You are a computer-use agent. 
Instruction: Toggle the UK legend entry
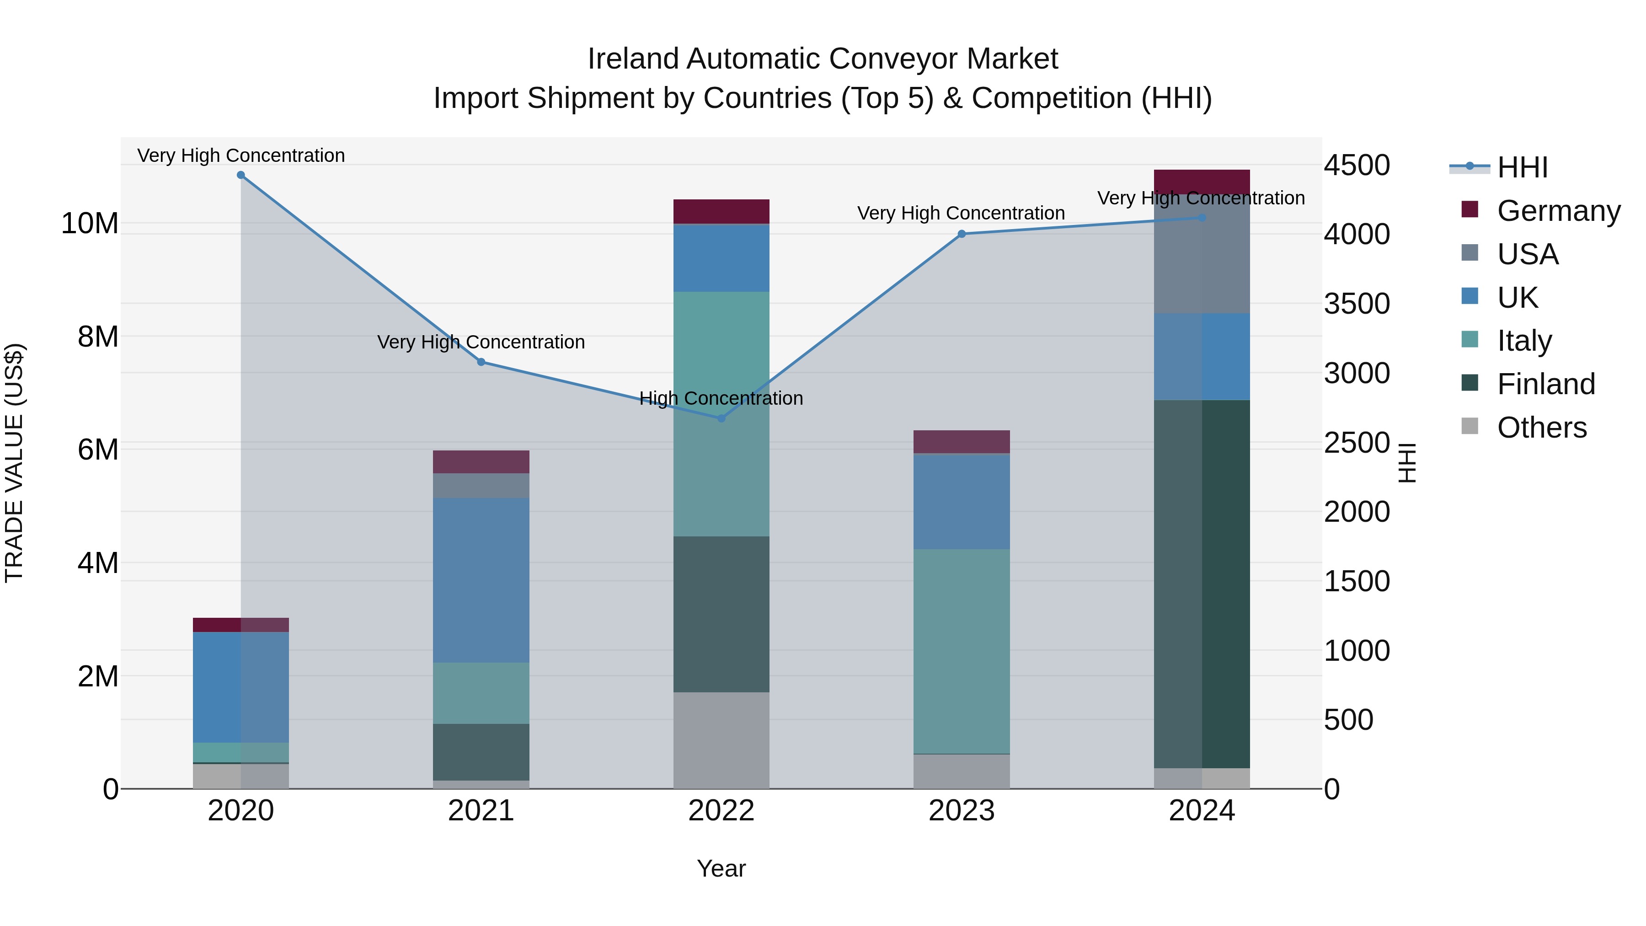click(x=1499, y=297)
